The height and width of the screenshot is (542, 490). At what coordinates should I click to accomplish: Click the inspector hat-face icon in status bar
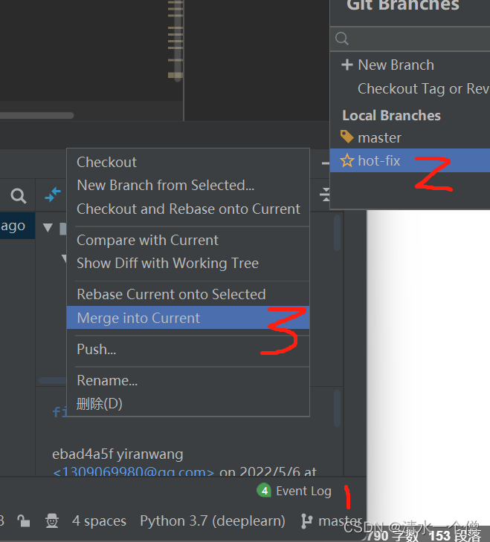[x=52, y=521]
